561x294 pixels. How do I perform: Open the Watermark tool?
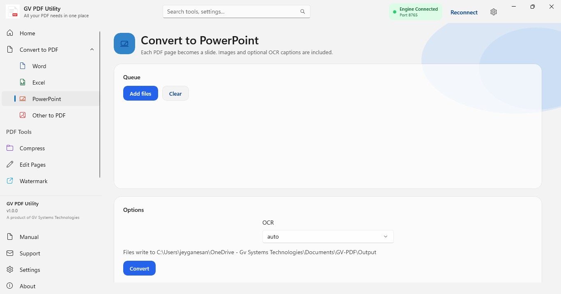pyautogui.click(x=50, y=181)
